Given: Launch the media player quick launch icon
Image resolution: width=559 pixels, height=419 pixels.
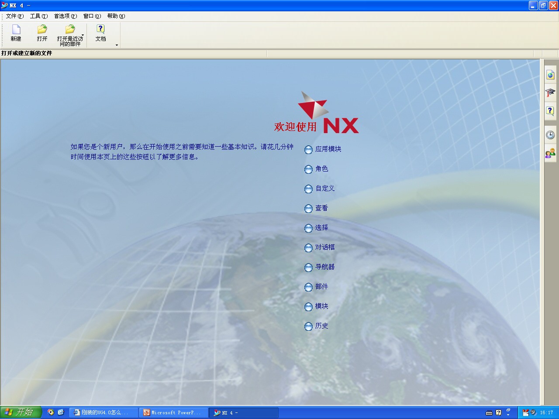Looking at the screenshot, I should (x=51, y=412).
